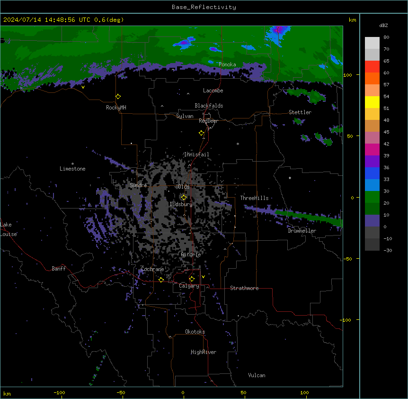Image resolution: width=408 pixels, height=399 pixels.
Task: Click the Cochrane town label
Action: point(152,269)
